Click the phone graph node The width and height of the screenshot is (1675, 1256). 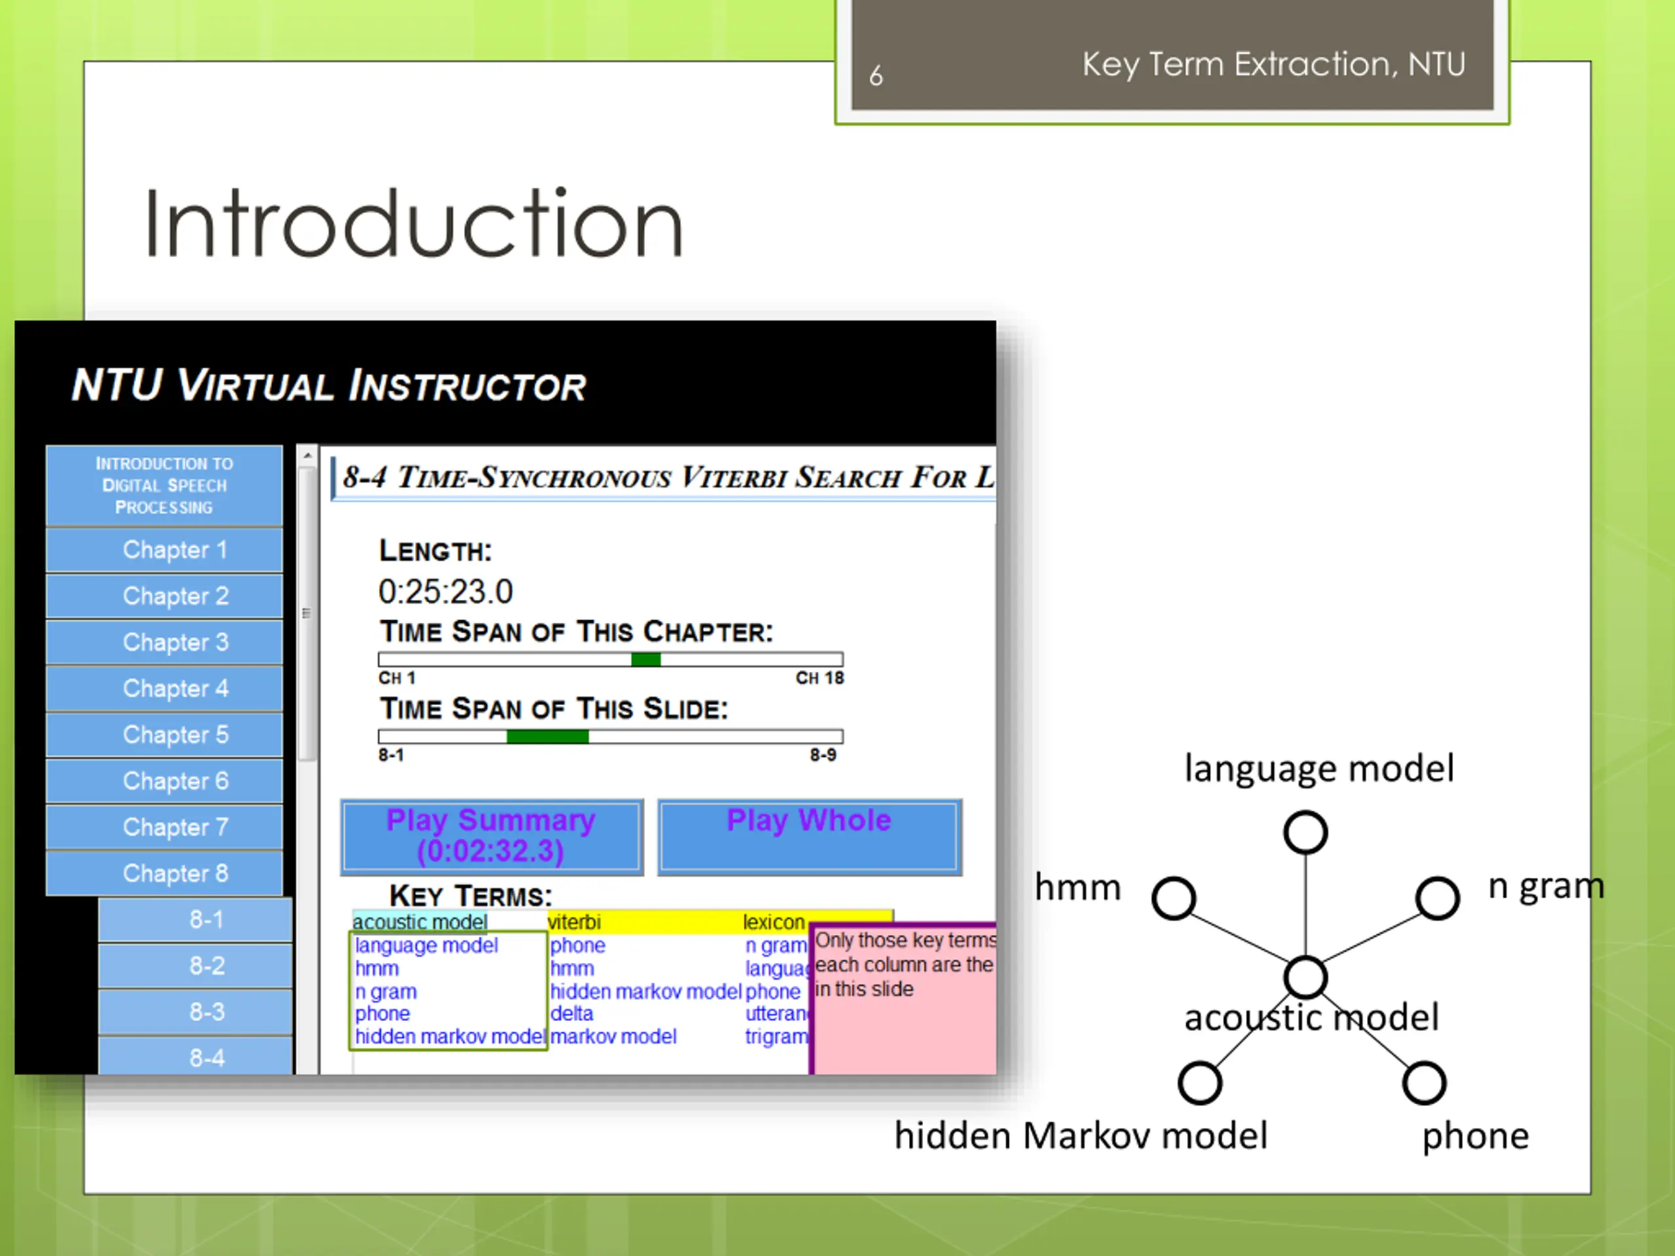click(1424, 1083)
